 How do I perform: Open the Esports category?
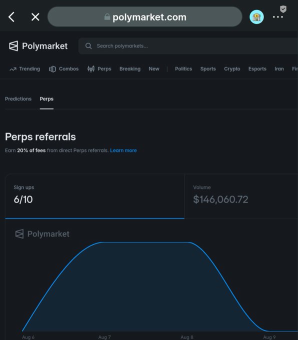257,69
